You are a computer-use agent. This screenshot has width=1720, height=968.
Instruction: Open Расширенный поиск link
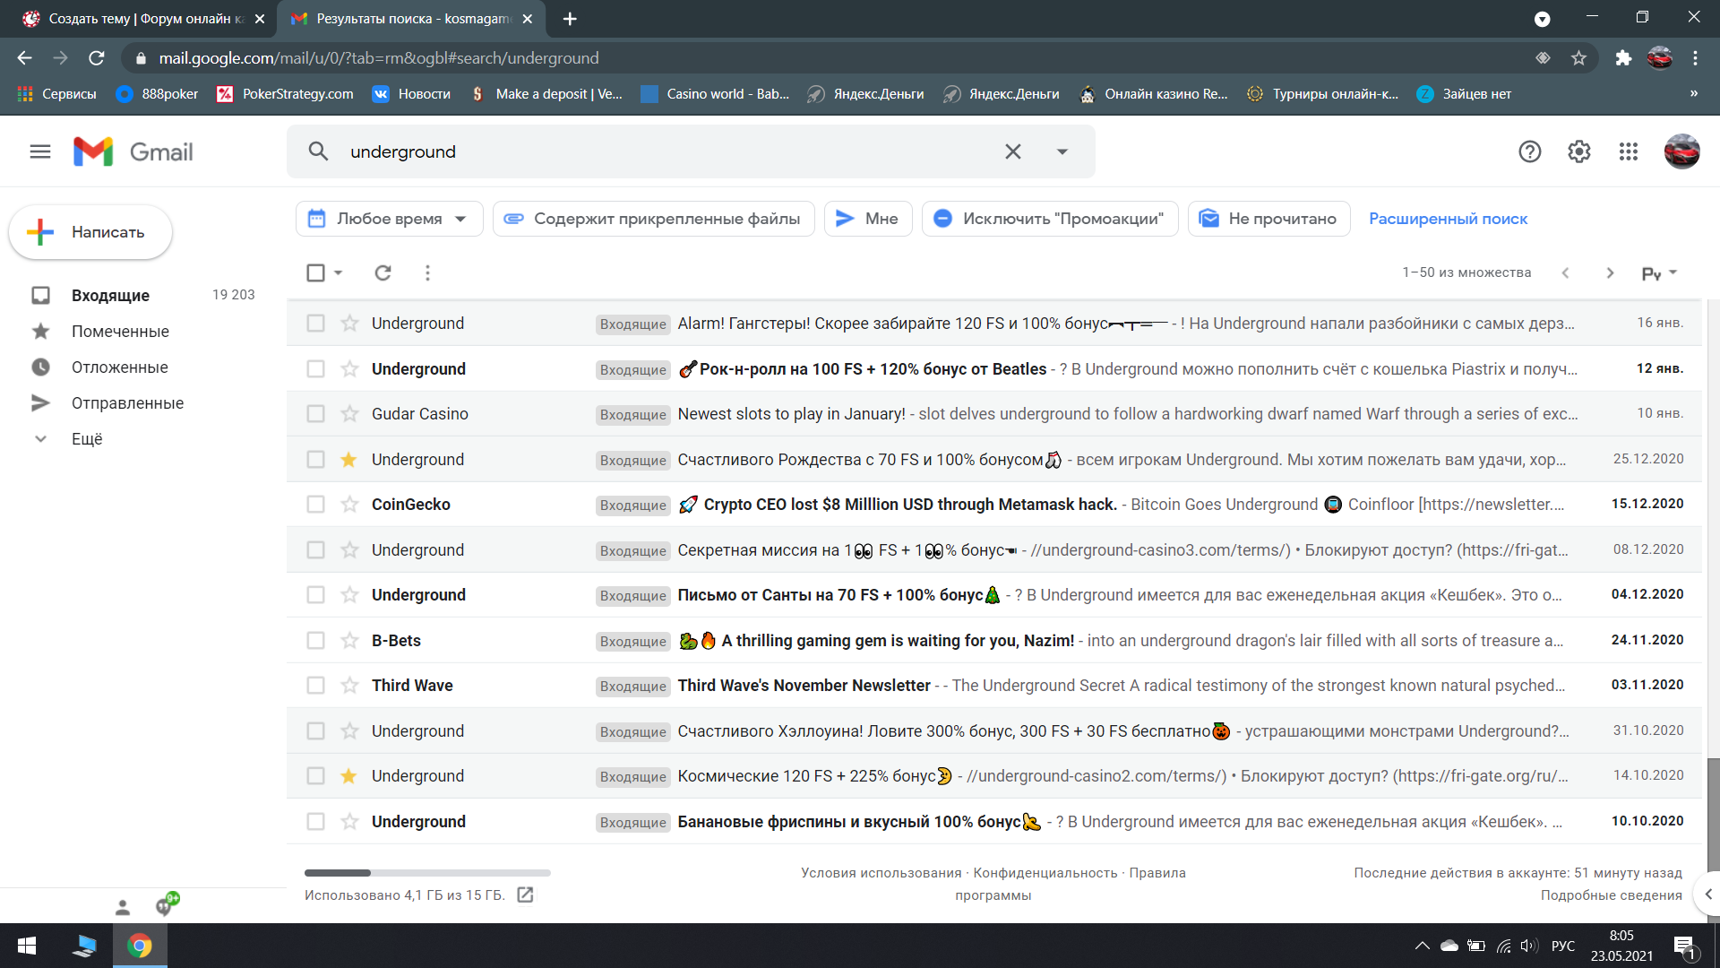pos(1448,219)
